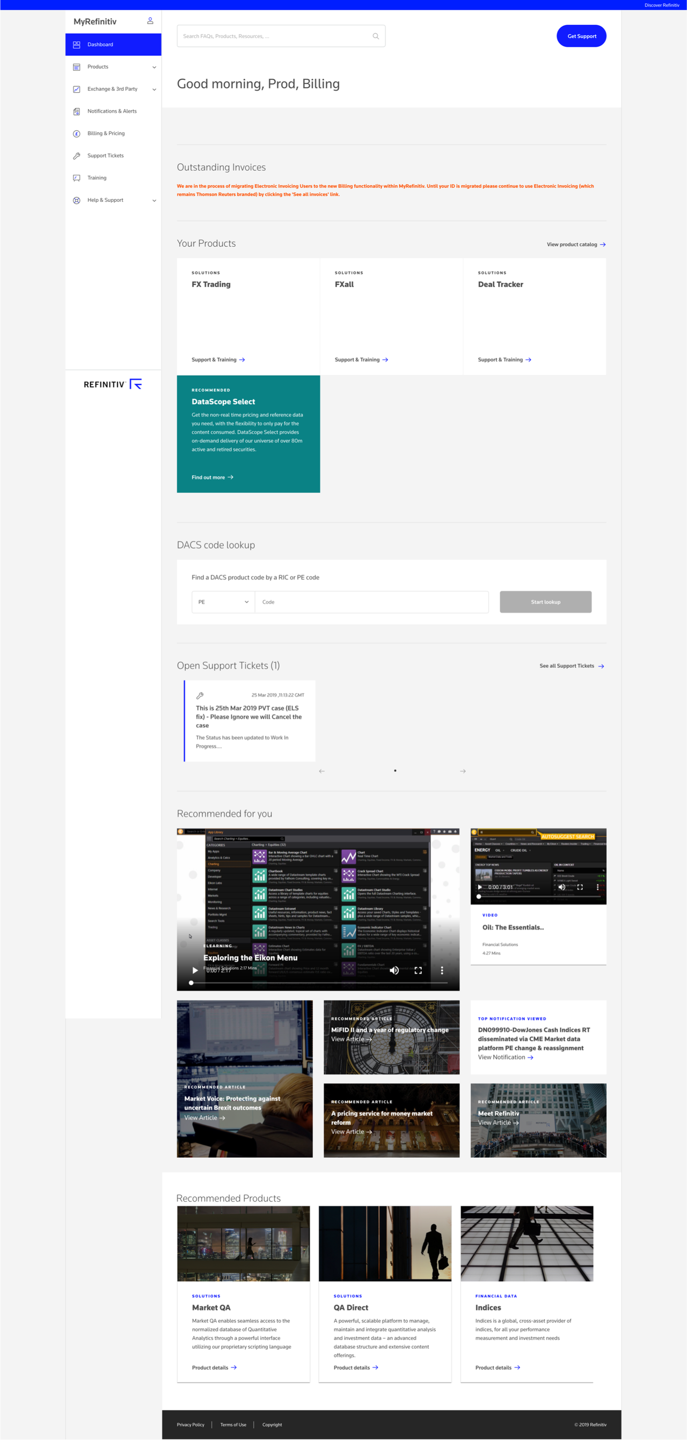The width and height of the screenshot is (687, 1440).
Task: Click the wrench icon on the open ticket card
Action: [200, 696]
